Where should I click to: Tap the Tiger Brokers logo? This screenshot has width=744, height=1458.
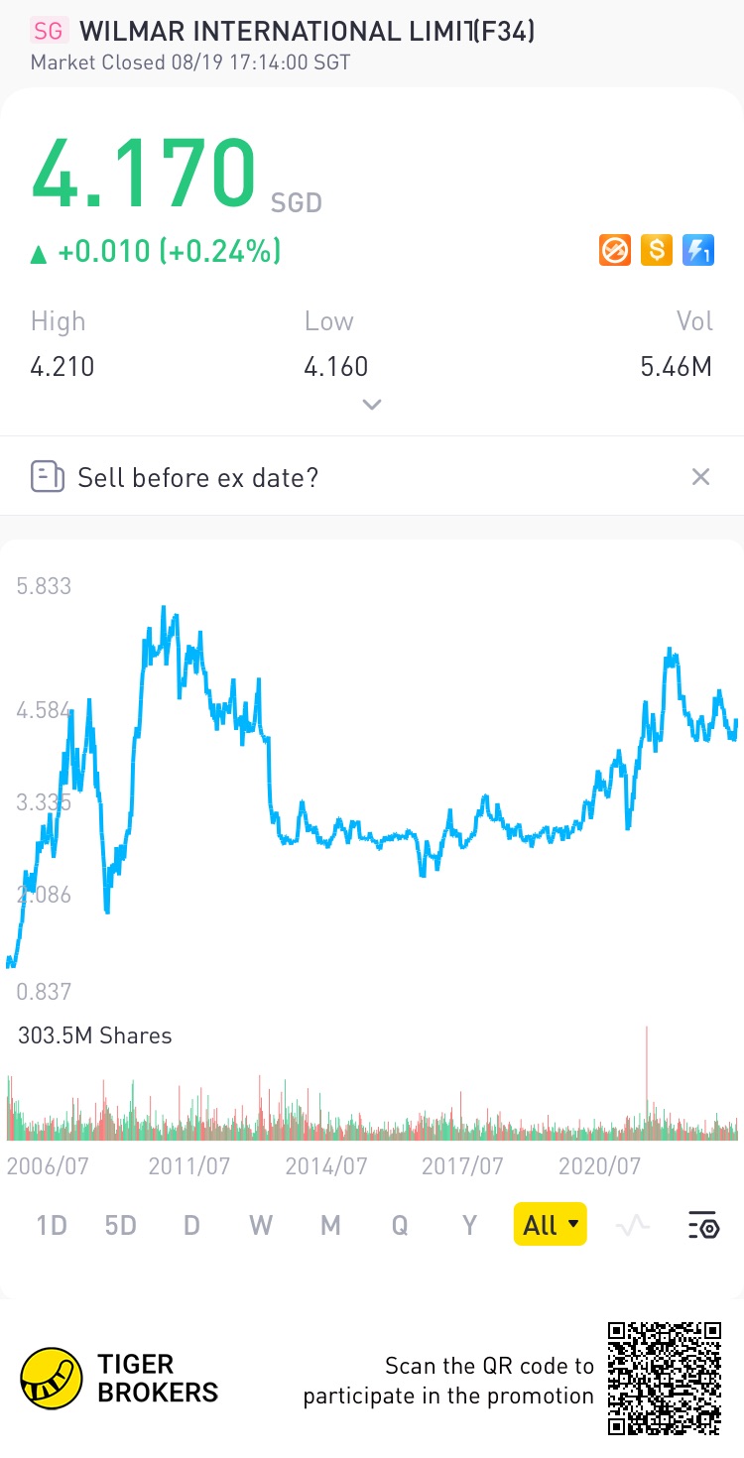click(x=52, y=1378)
